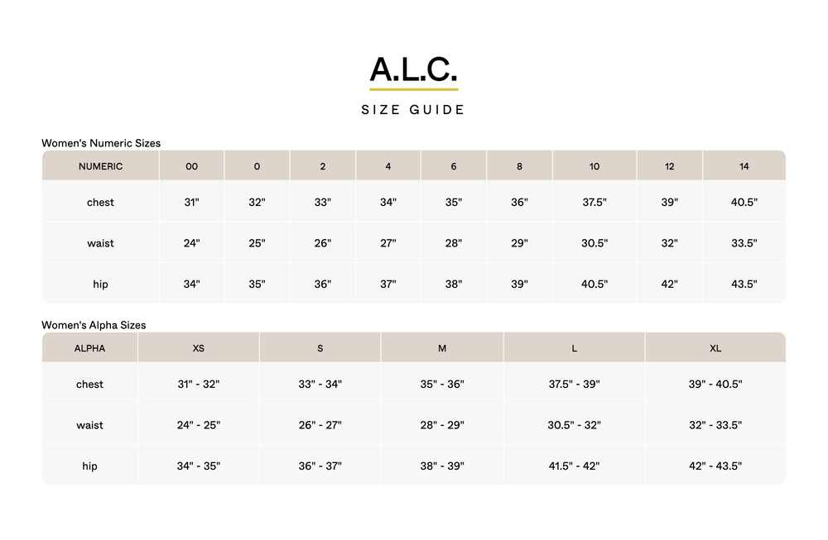Screen dimensions: 828x540
Task: Select the M alpha size header
Action: [x=442, y=348]
